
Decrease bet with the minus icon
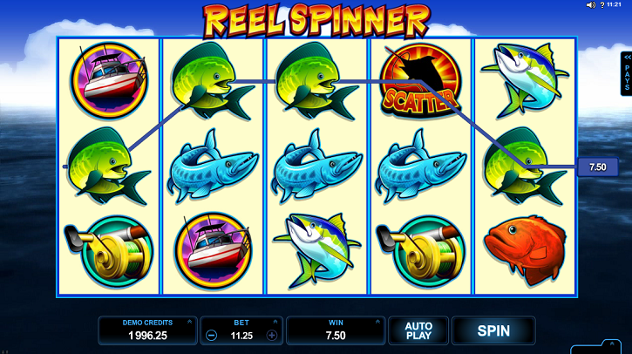point(211,336)
